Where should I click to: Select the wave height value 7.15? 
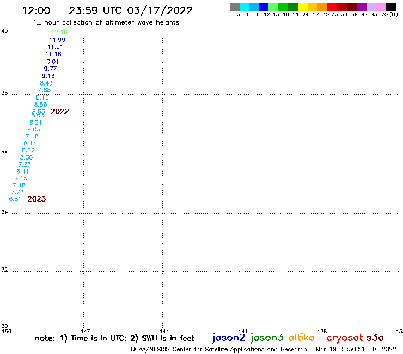(21, 178)
